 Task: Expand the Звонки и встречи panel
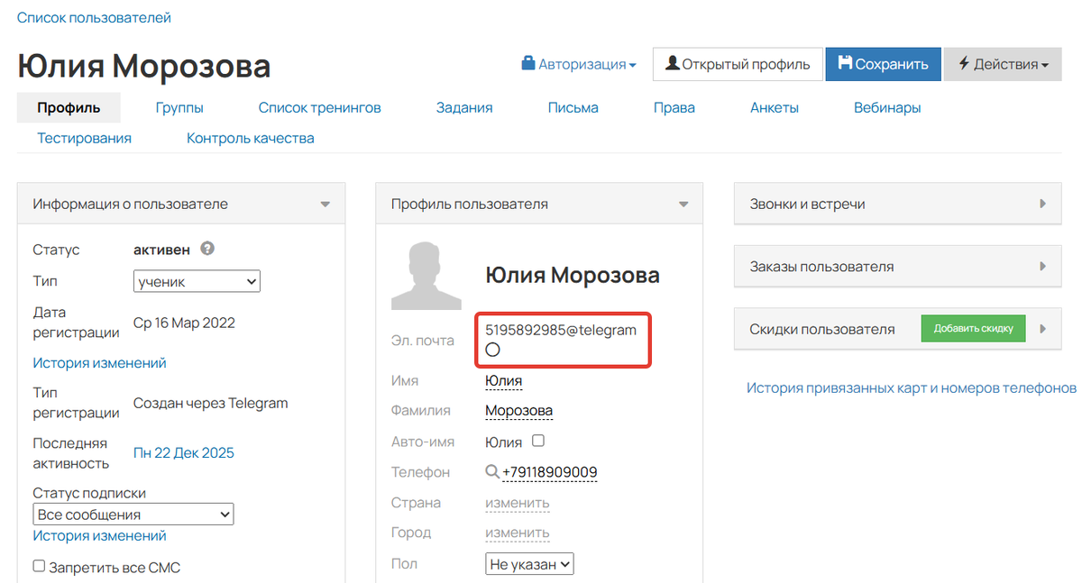(x=905, y=204)
